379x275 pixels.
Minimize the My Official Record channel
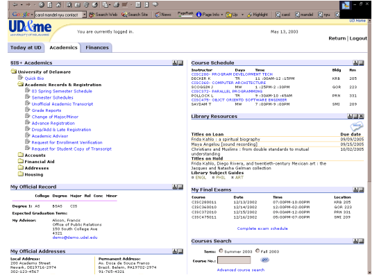pyautogui.click(x=180, y=187)
